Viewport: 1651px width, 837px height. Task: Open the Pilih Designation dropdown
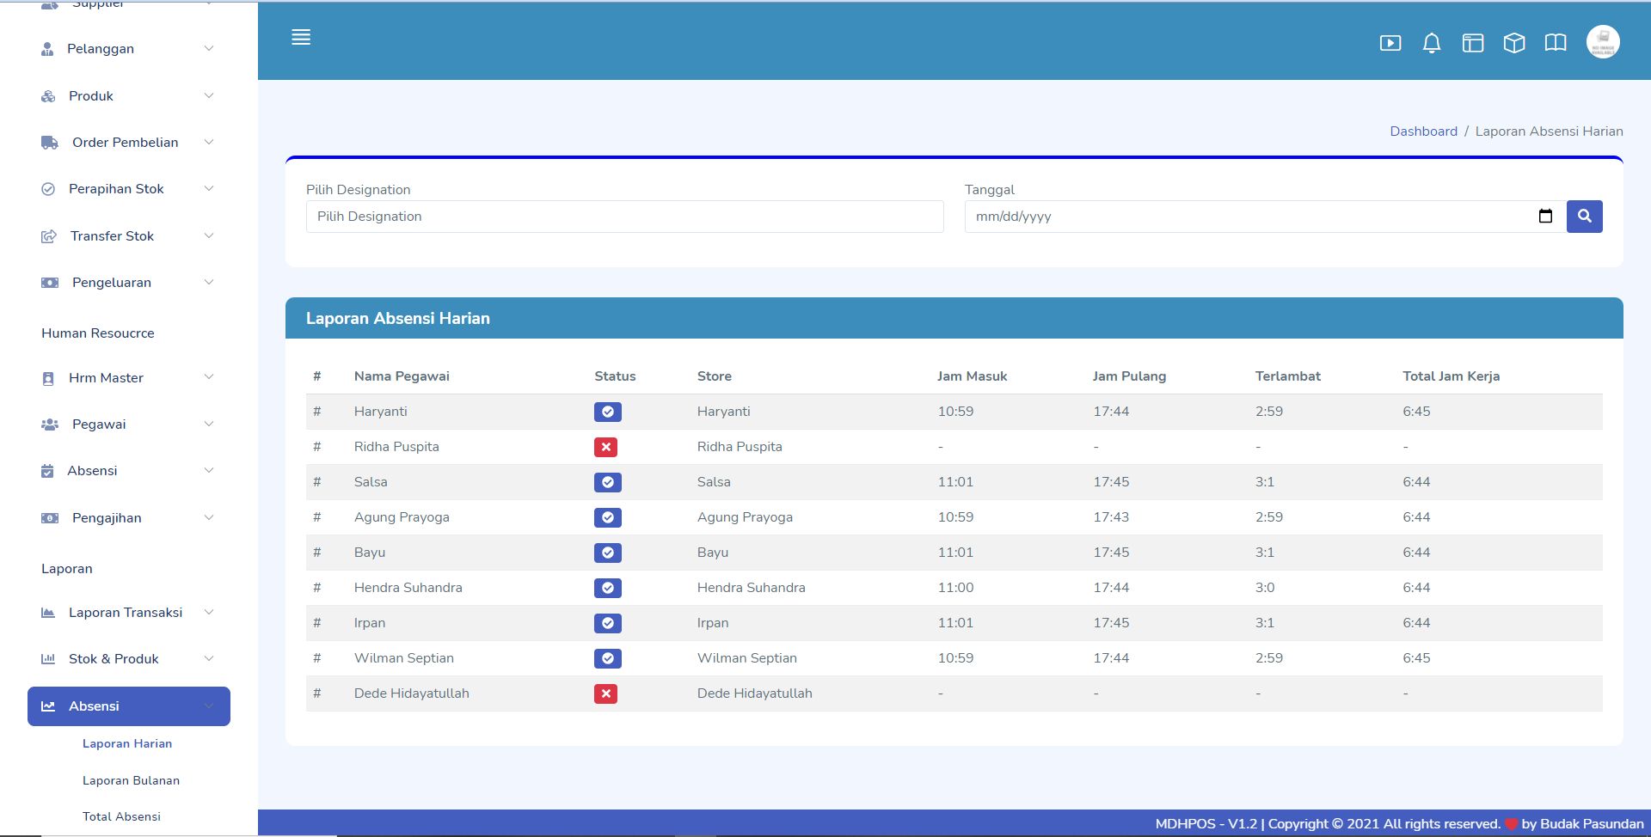(x=624, y=217)
